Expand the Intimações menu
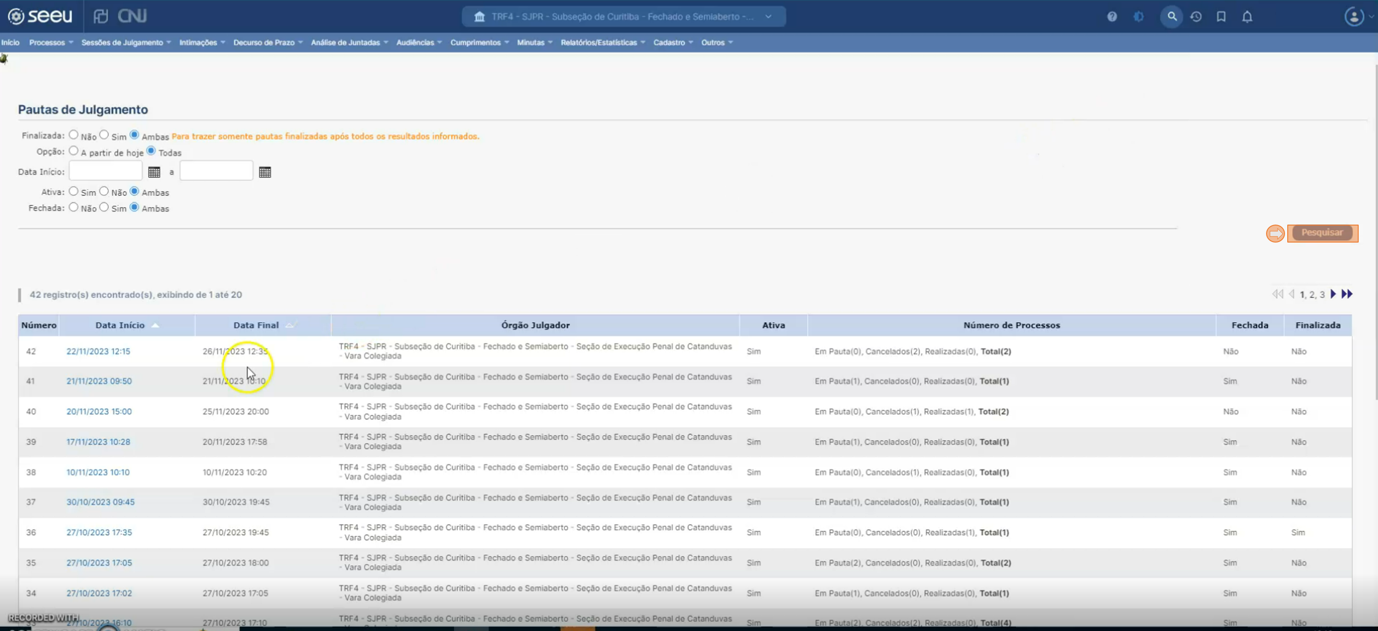1378x631 pixels. point(202,42)
